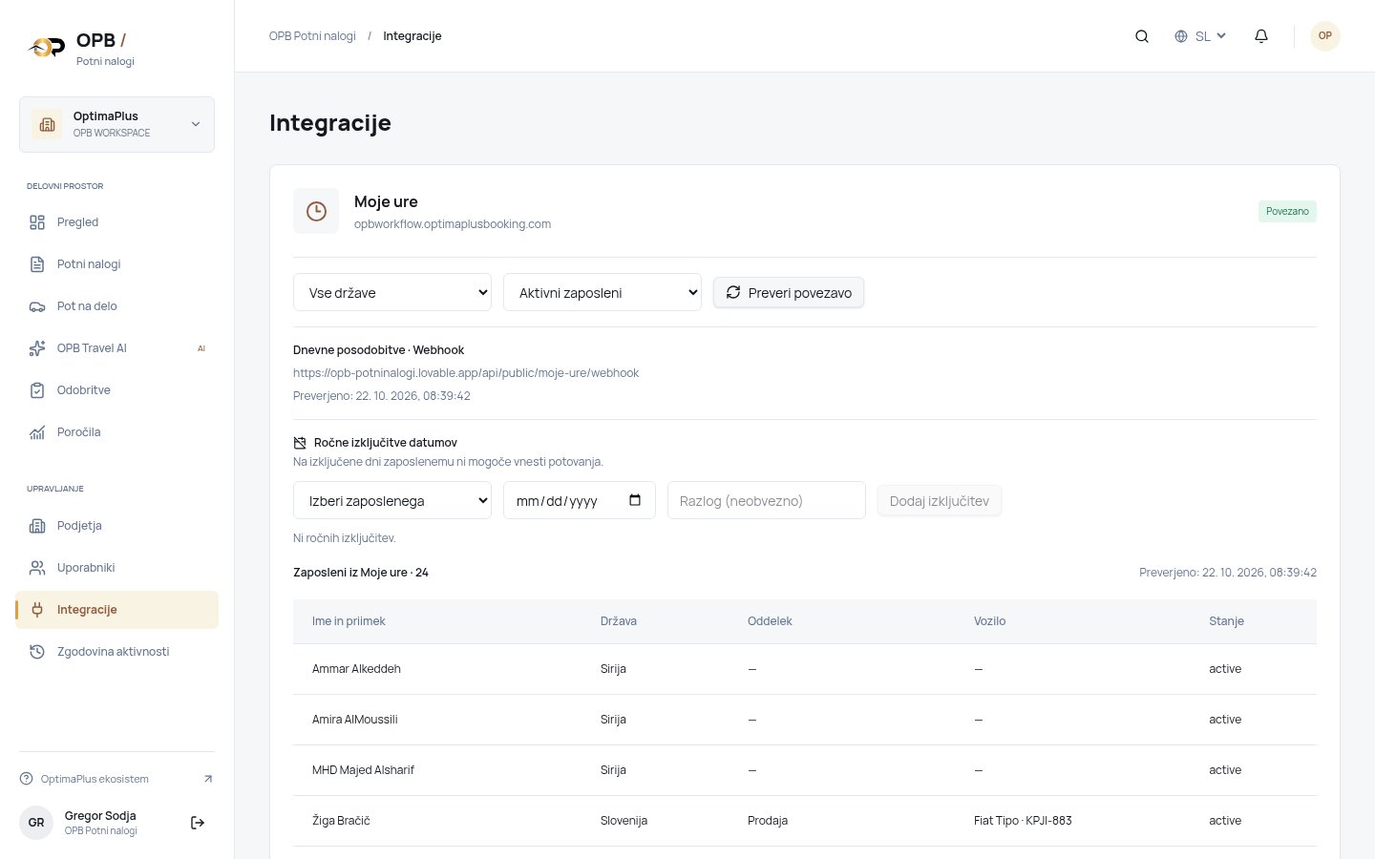Click the OptimaPlus ekosistem external arrow icon
This screenshot has width=1375, height=859.
click(x=208, y=779)
